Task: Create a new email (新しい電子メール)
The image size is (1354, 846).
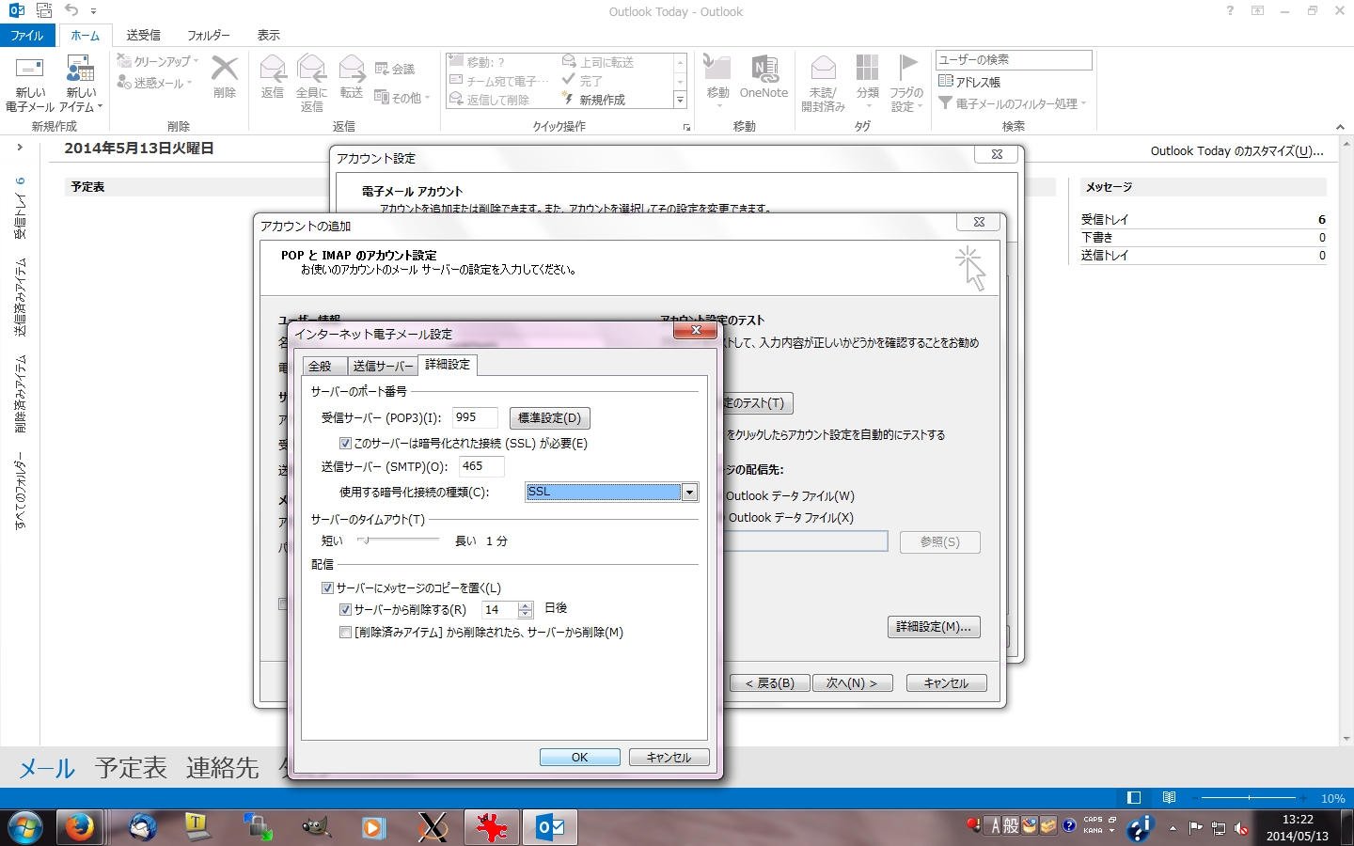Action: [30, 84]
